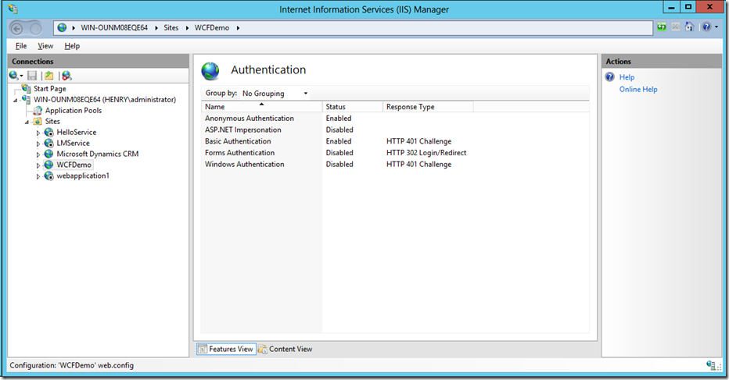Select Application Pools in Connections tree

[x=74, y=111]
